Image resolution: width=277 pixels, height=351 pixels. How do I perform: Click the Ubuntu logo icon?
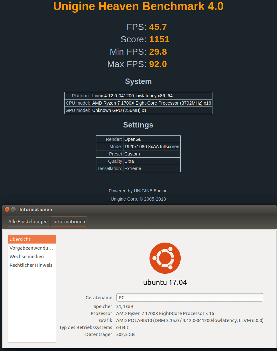coord(165,258)
